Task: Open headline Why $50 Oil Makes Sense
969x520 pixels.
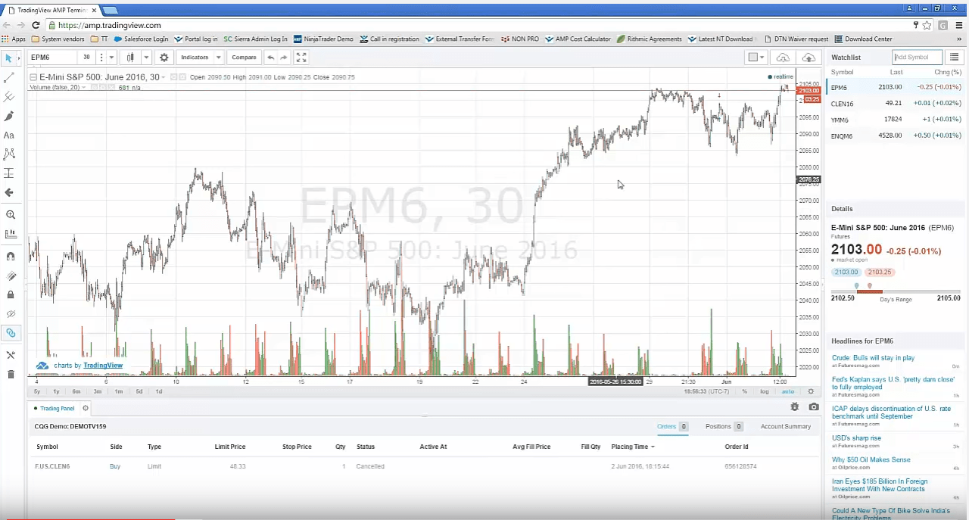Action: point(871,459)
